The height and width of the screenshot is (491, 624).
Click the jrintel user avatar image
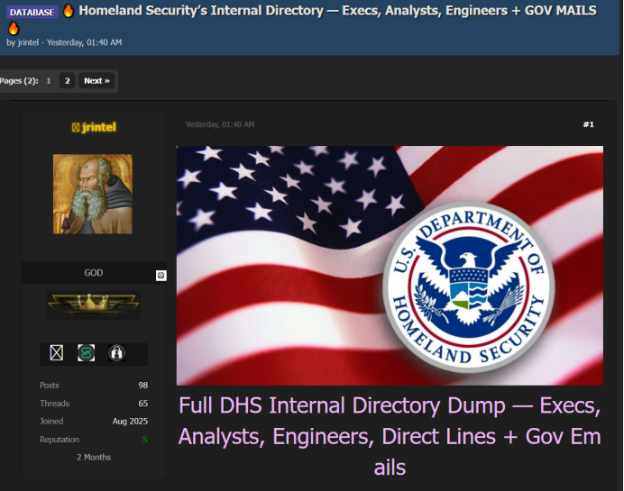pos(93,194)
